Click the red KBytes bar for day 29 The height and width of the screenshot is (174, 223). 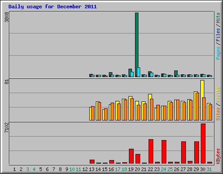pos(196,152)
